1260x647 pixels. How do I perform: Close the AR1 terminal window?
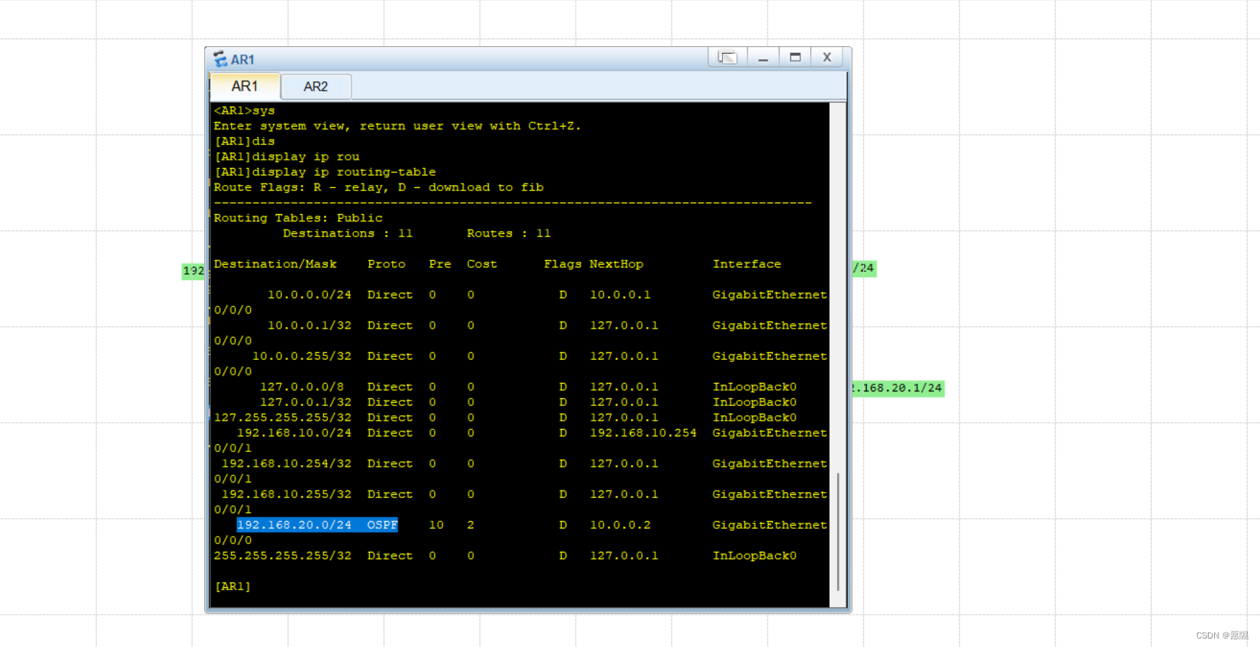826,58
